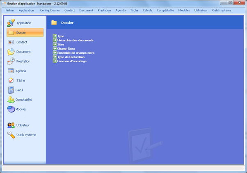Open Outils système wrench icon
Image resolution: width=247 pixels, height=173 pixels.
pyautogui.click(x=11, y=135)
